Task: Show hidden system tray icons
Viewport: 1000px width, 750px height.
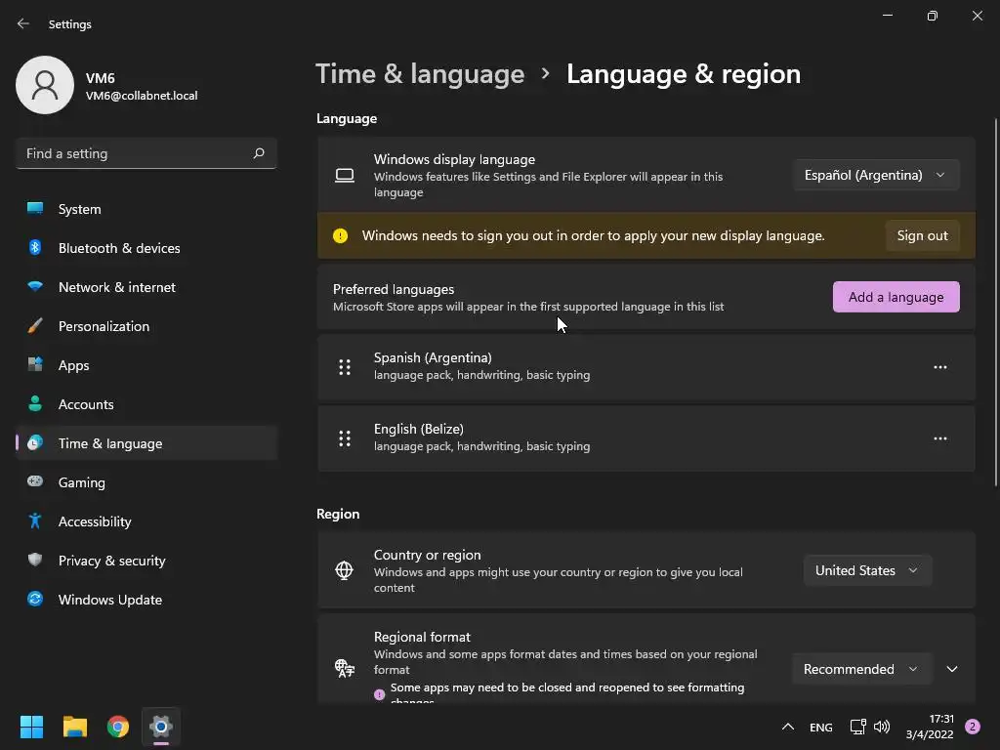Action: (x=787, y=727)
